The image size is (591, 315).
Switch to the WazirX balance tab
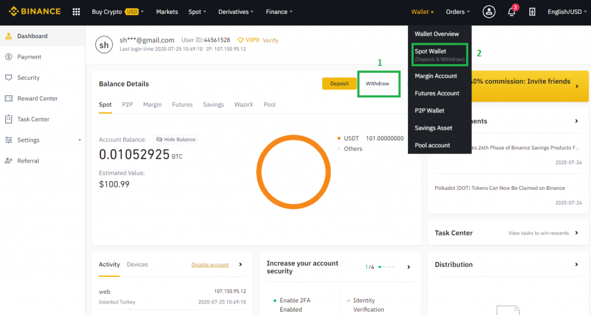[244, 104]
